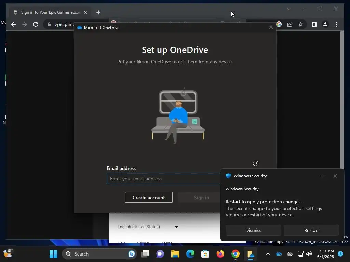Open network status from system tray
The image size is (350, 262).
pos(300,254)
